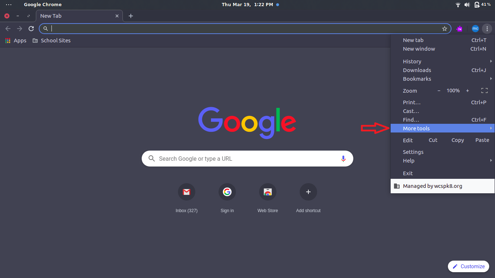Image resolution: width=495 pixels, height=278 pixels.
Task: Choose Exit from Chrome menu
Action: click(x=442, y=173)
